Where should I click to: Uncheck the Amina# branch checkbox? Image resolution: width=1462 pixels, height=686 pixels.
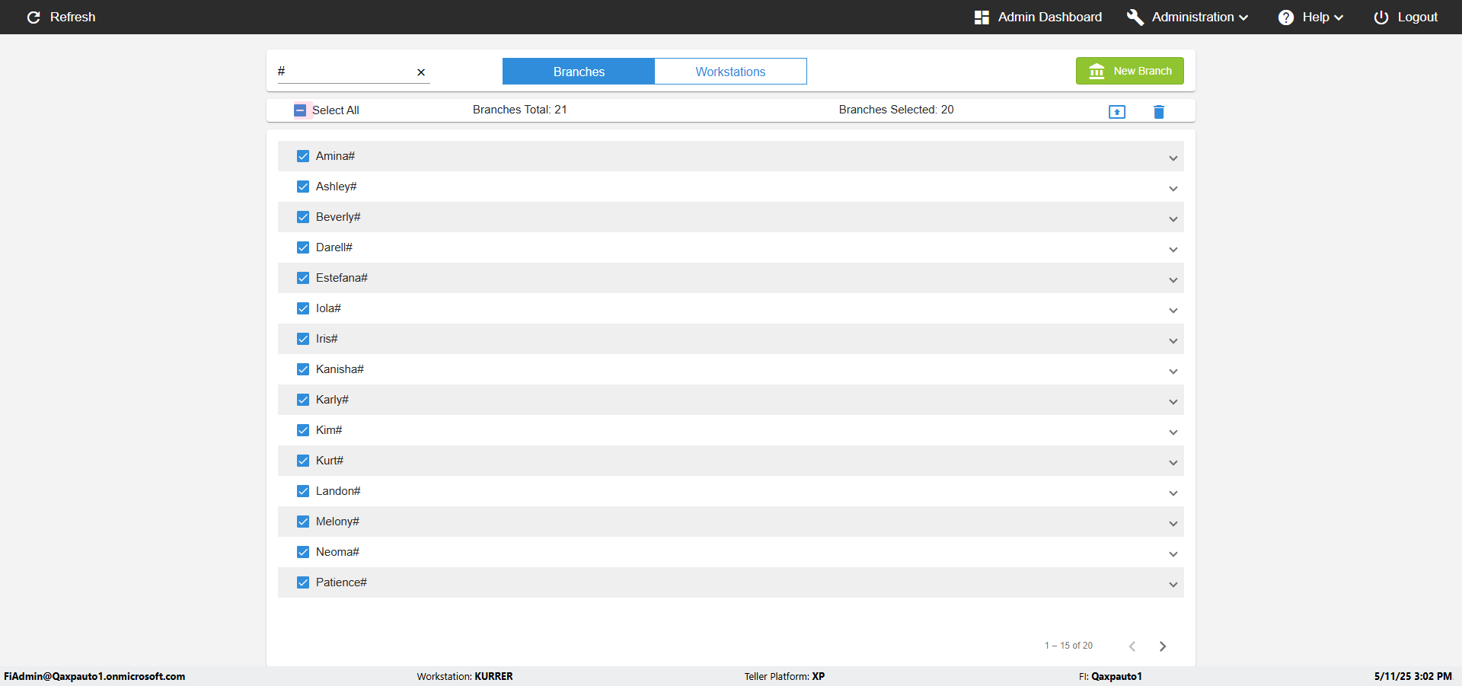coord(303,156)
